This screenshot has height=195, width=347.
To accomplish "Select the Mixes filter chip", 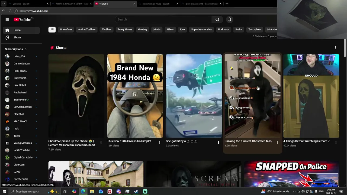I will point(170,30).
